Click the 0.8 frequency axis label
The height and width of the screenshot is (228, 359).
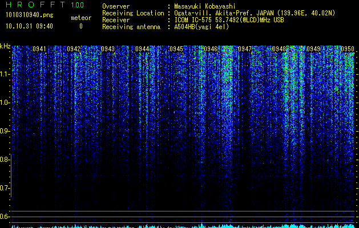pyautogui.click(x=5, y=160)
